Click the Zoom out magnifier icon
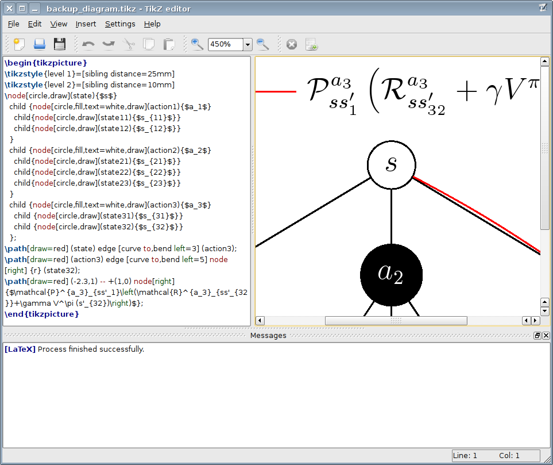 [263, 44]
